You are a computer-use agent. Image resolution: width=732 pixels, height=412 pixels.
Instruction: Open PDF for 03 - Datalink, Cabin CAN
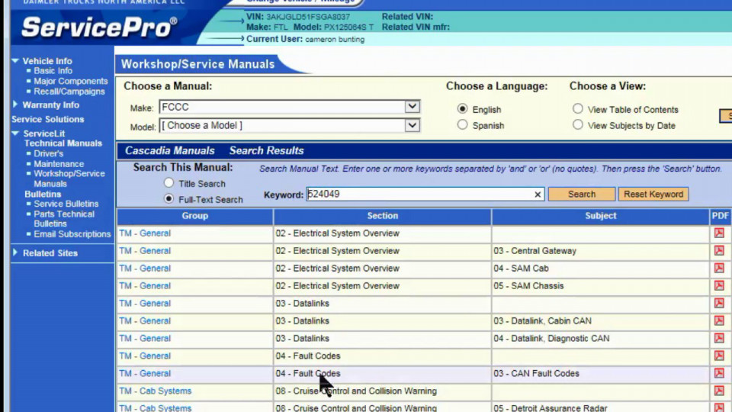coord(719,320)
